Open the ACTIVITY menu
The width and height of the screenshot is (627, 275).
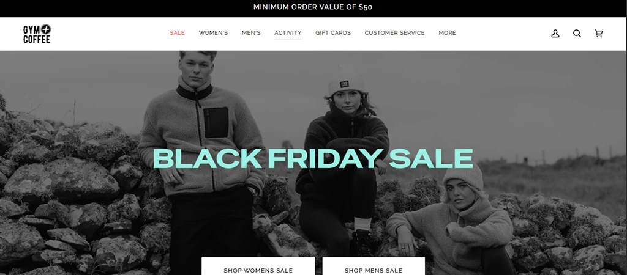click(288, 33)
